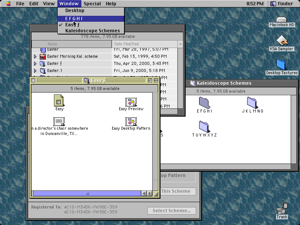Click the scroll left arrow in Easy ƒ

[144, 193]
